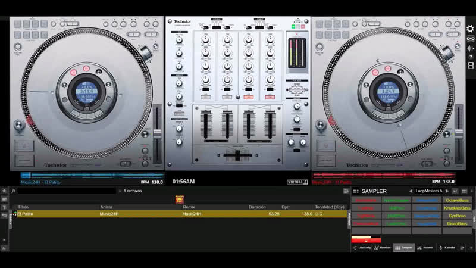Switch to the Karaoke tab at bottom
This screenshot has width=476, height=268.
447,248
